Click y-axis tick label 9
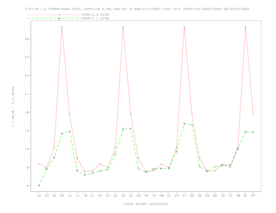276x213 pixels. point(28,167)
